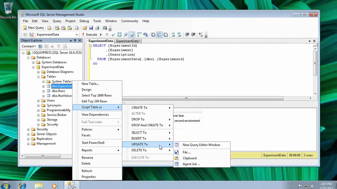Collapse the Databases tree node
The height and width of the screenshot is (189, 337).
click(28, 57)
